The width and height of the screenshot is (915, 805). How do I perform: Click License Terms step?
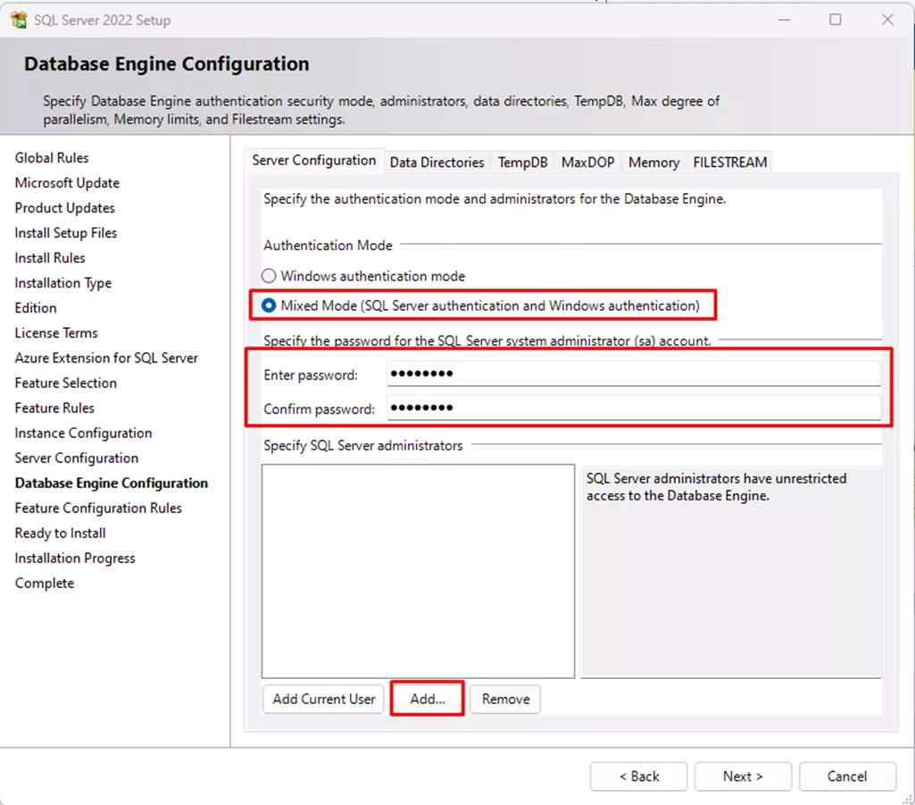pyautogui.click(x=56, y=333)
